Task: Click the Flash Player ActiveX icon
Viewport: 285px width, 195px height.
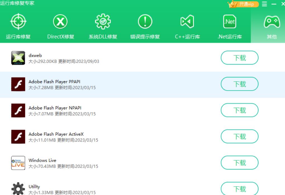Action: click(18, 137)
